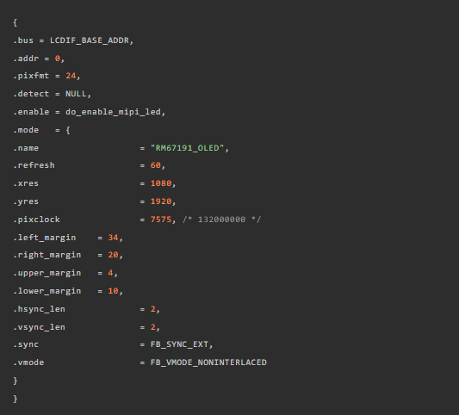Click the "RM67191_OLED" string
This screenshot has height=415, width=459.
(x=188, y=148)
